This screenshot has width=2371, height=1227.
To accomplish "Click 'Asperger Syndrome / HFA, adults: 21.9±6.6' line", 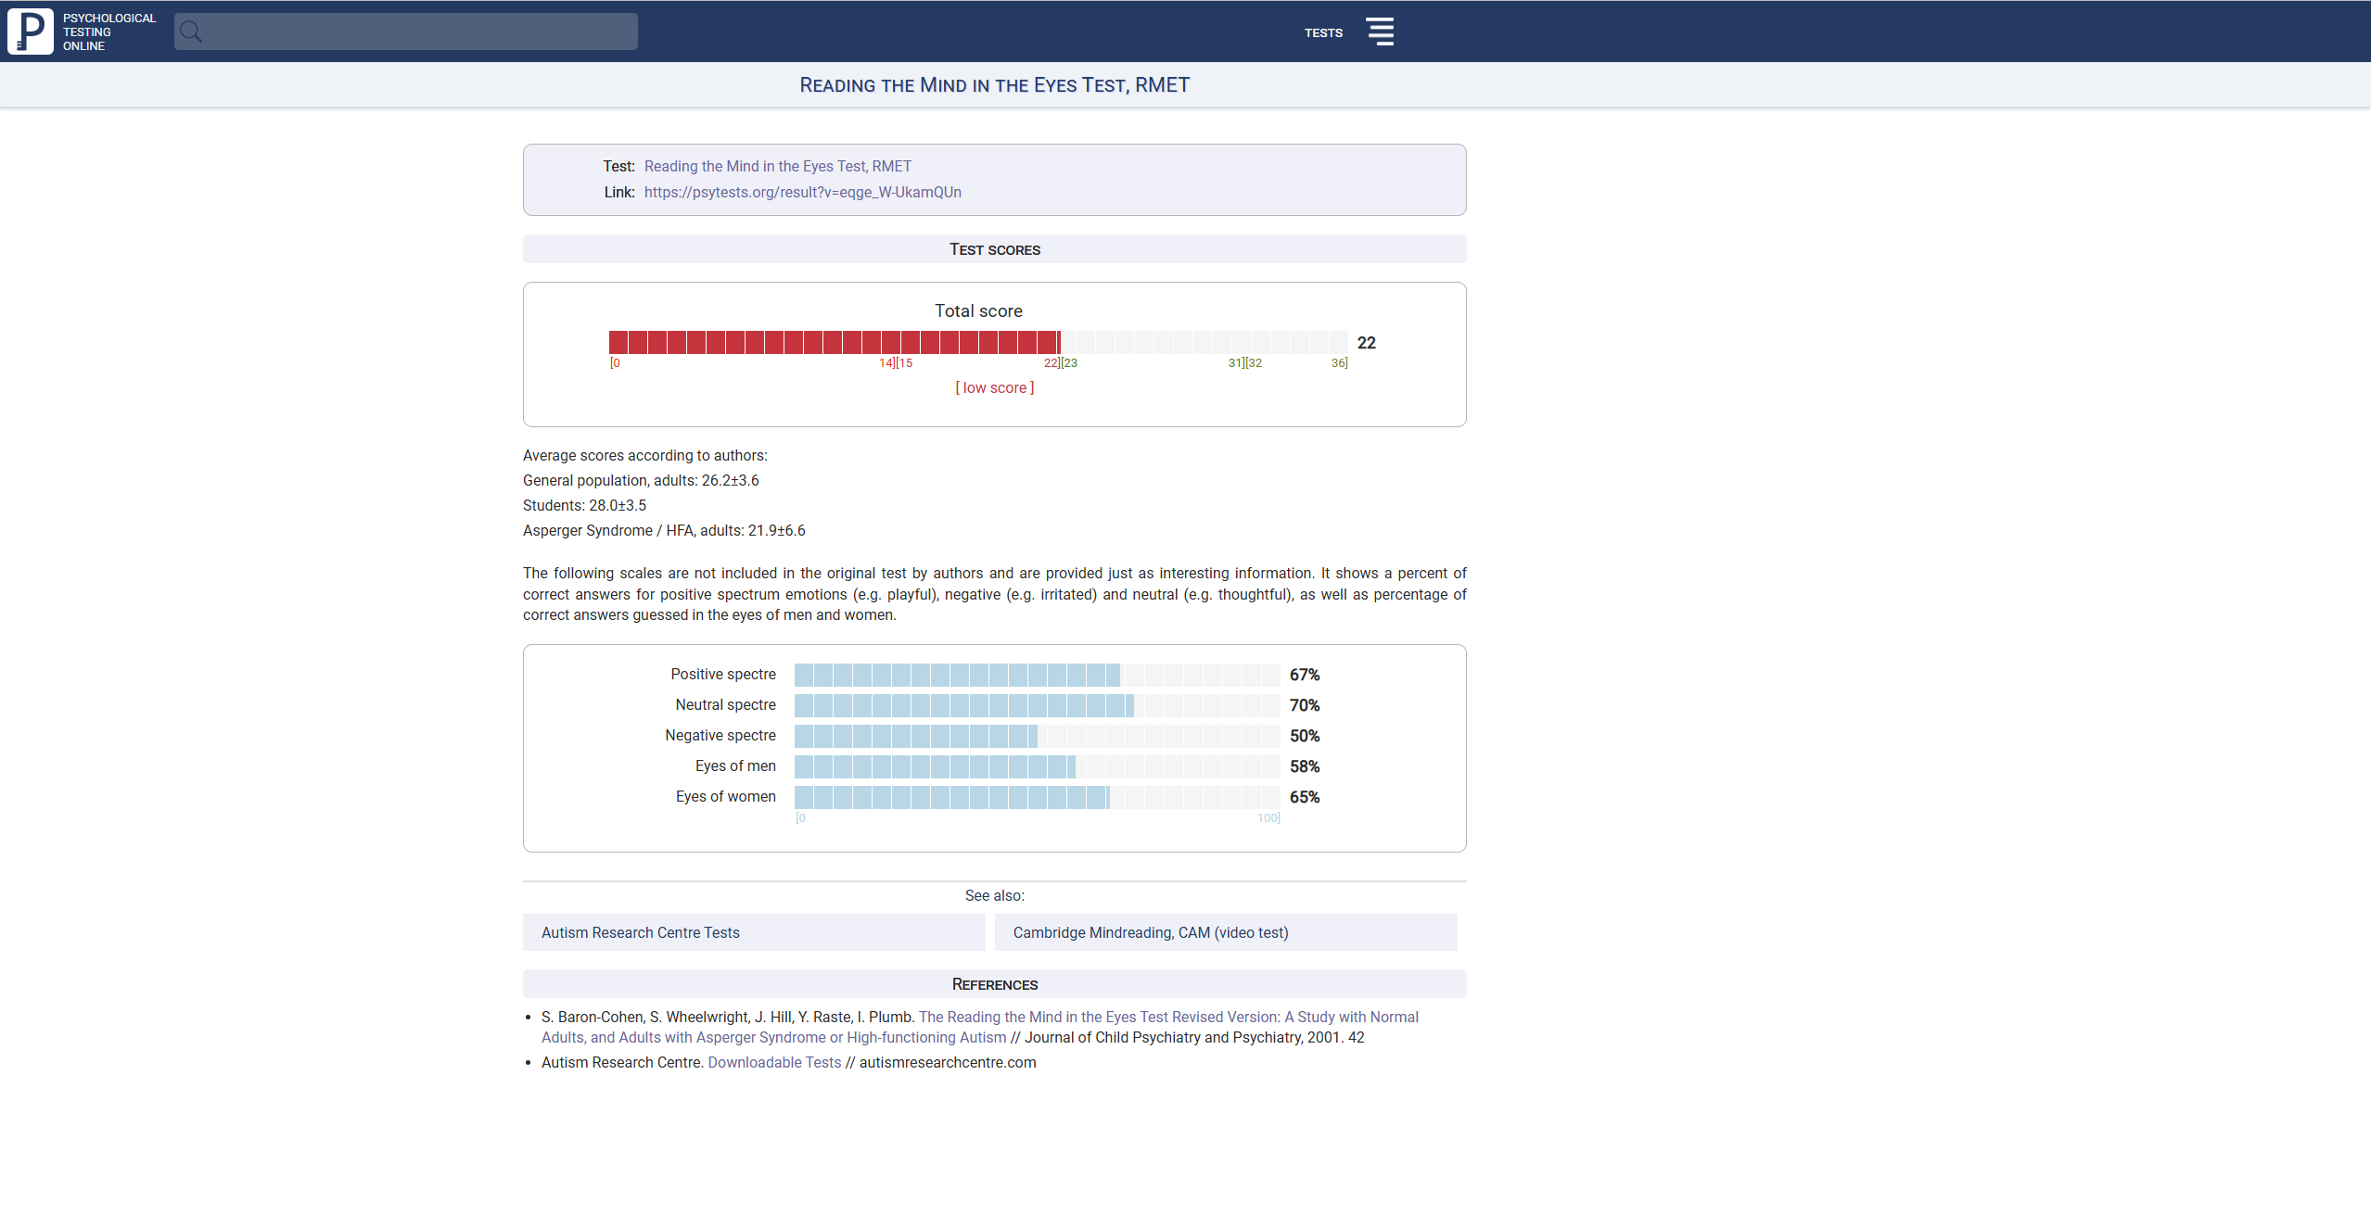I will tap(664, 530).
